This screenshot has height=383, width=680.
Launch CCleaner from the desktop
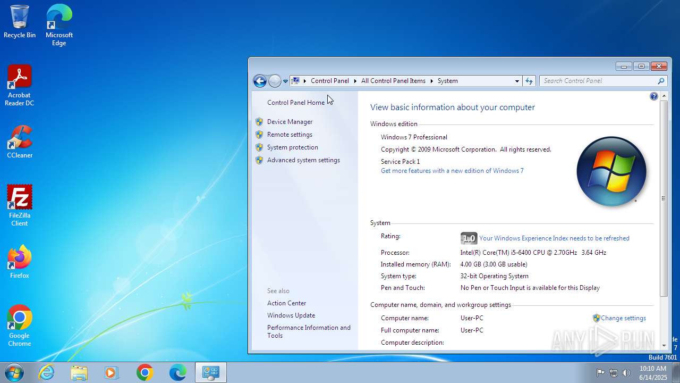20,141
